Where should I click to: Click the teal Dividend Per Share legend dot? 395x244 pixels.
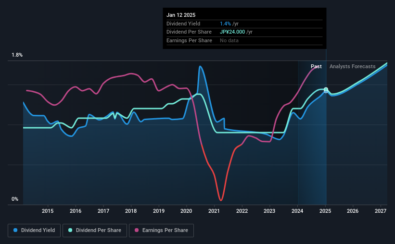pos(70,230)
